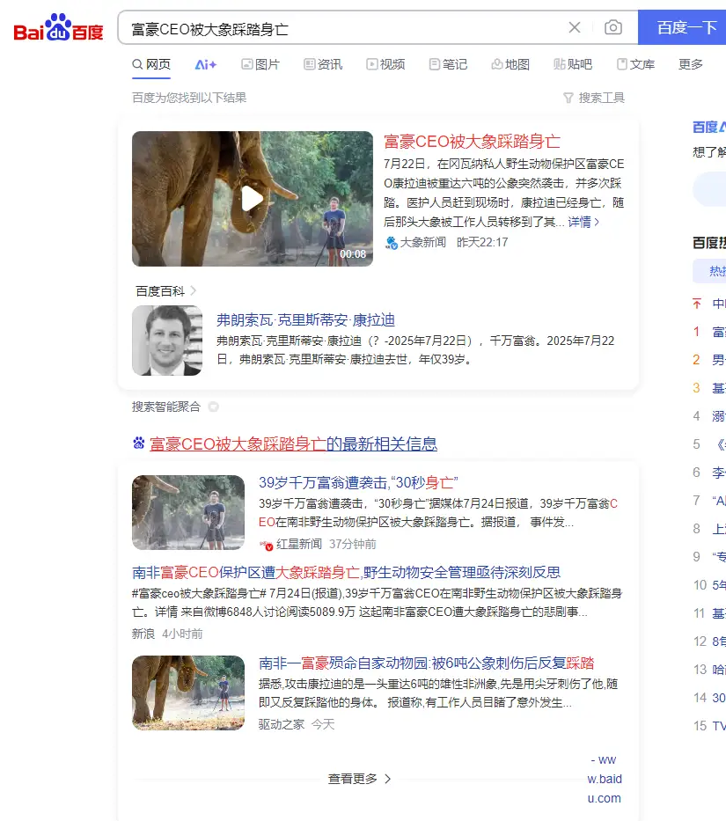Open 南非富豪CEO保护区遭大象踩踏身亡 article link
726x821 pixels.
click(346, 572)
